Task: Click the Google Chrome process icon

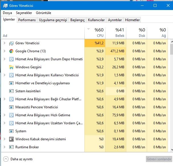Action: pyautogui.click(x=11, y=51)
